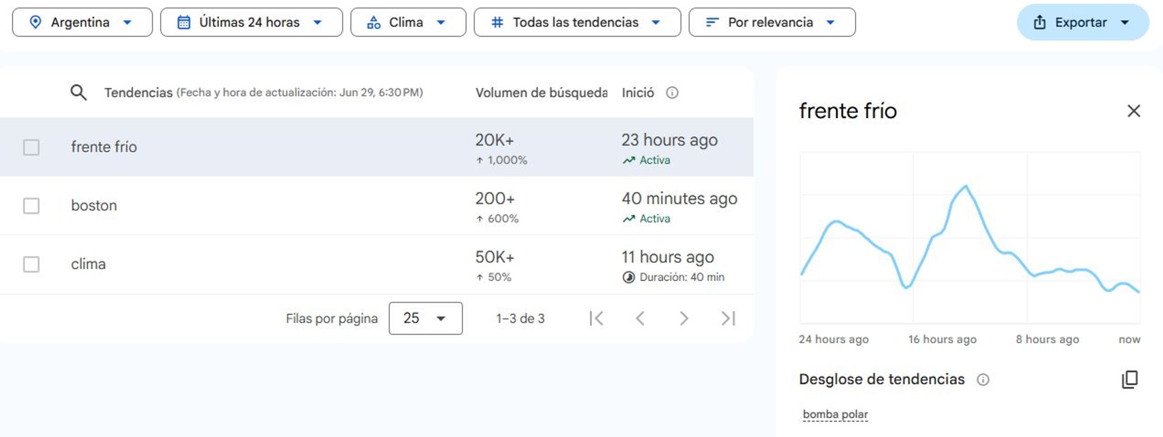Copy the trend breakdown with copy icon
The image size is (1163, 437).
tap(1130, 380)
